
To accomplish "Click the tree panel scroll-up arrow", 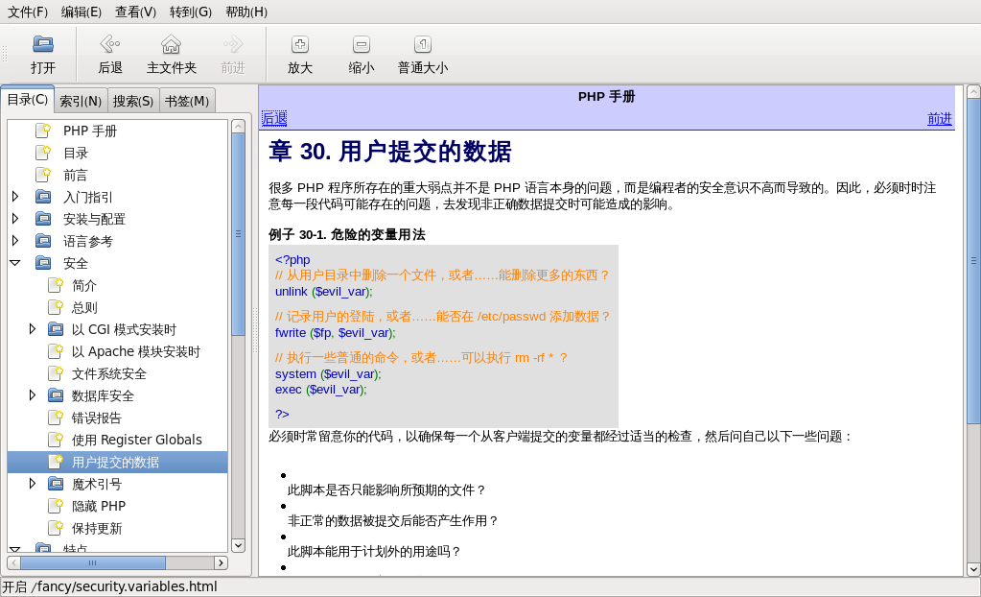I will [239, 126].
